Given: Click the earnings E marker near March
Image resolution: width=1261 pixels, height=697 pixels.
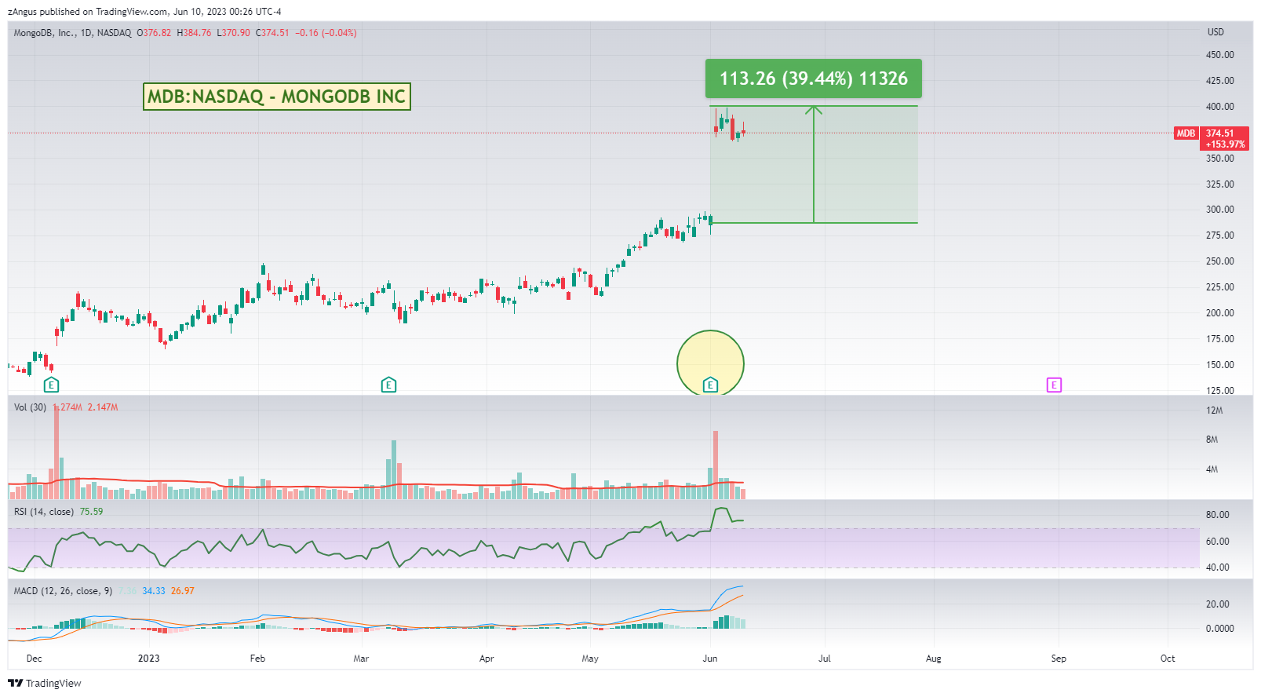Looking at the screenshot, I should click(x=388, y=385).
